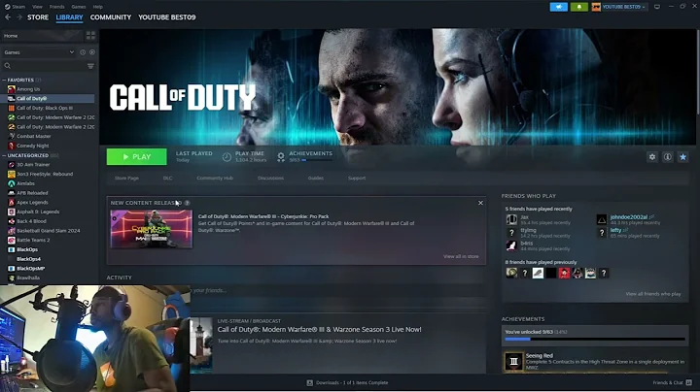This screenshot has width=700, height=392.
Task: Click the green PLAY button
Action: pos(137,157)
